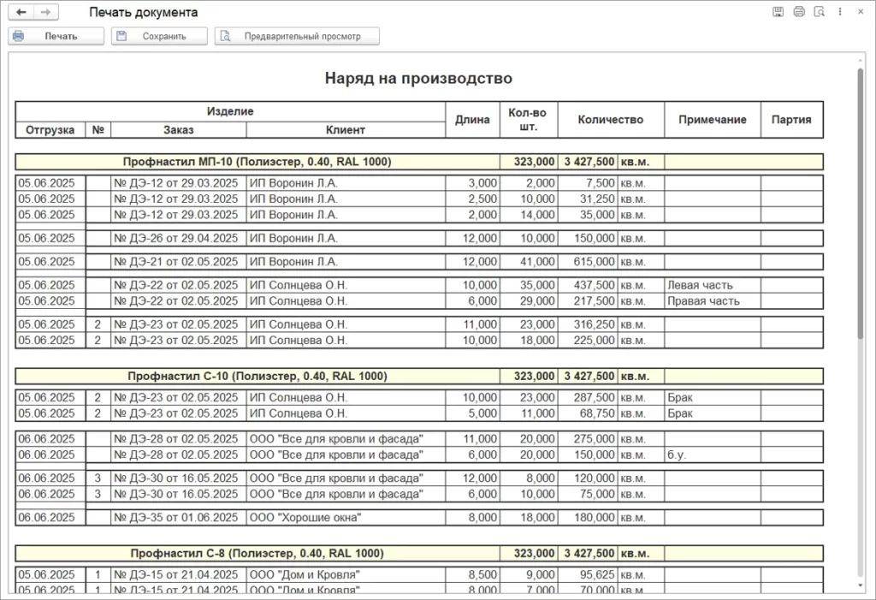The image size is (876, 600).
Task: Open the print preview icon at top right
Action: pyautogui.click(x=819, y=11)
